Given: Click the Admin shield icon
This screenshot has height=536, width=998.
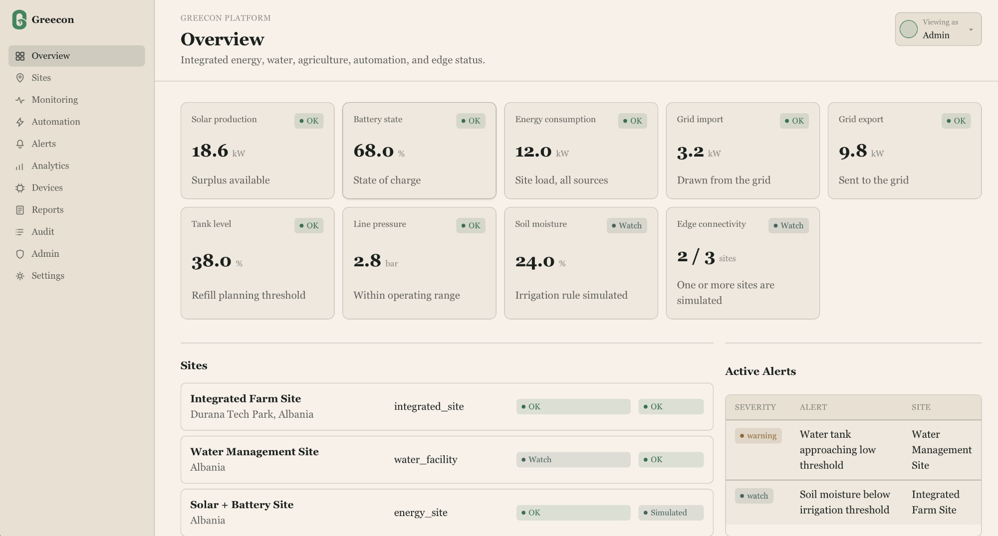Looking at the screenshot, I should point(20,254).
